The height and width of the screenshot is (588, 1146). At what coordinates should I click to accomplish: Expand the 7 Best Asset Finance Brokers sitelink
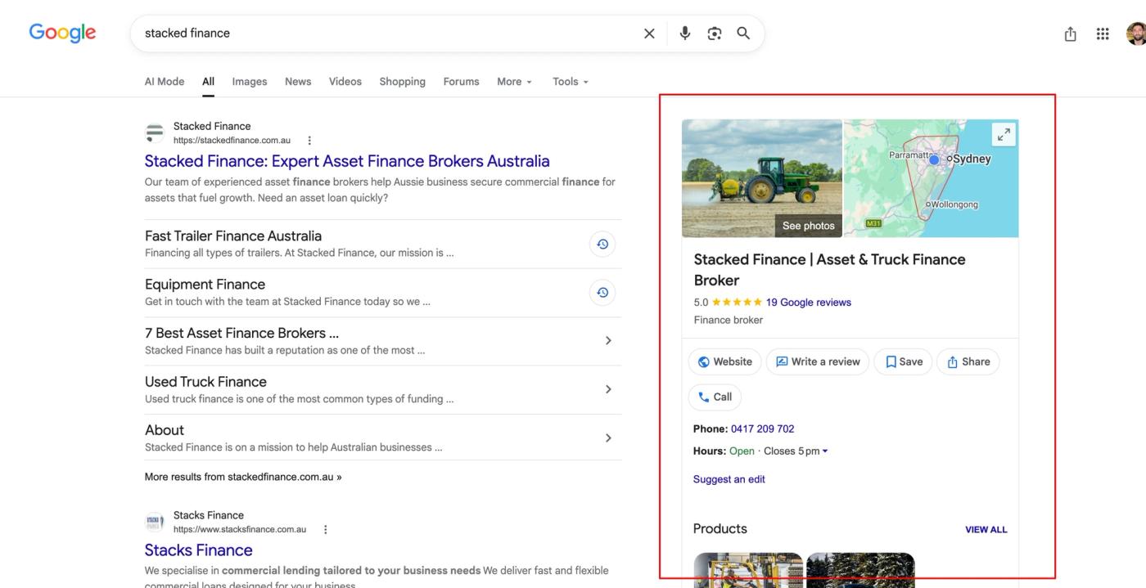607,341
